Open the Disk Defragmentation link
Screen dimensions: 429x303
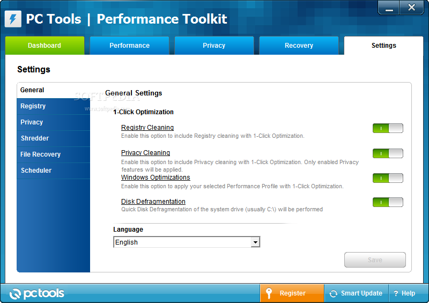click(153, 202)
